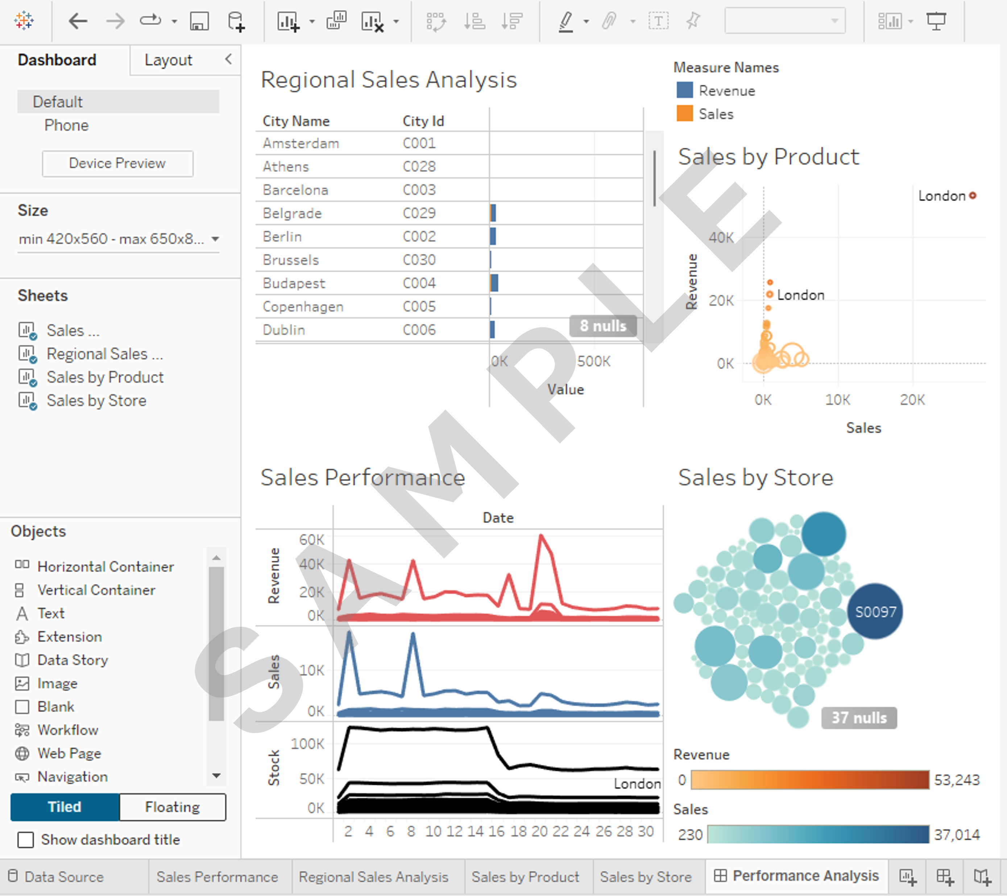Select the Presentation Mode icon

coord(936,21)
